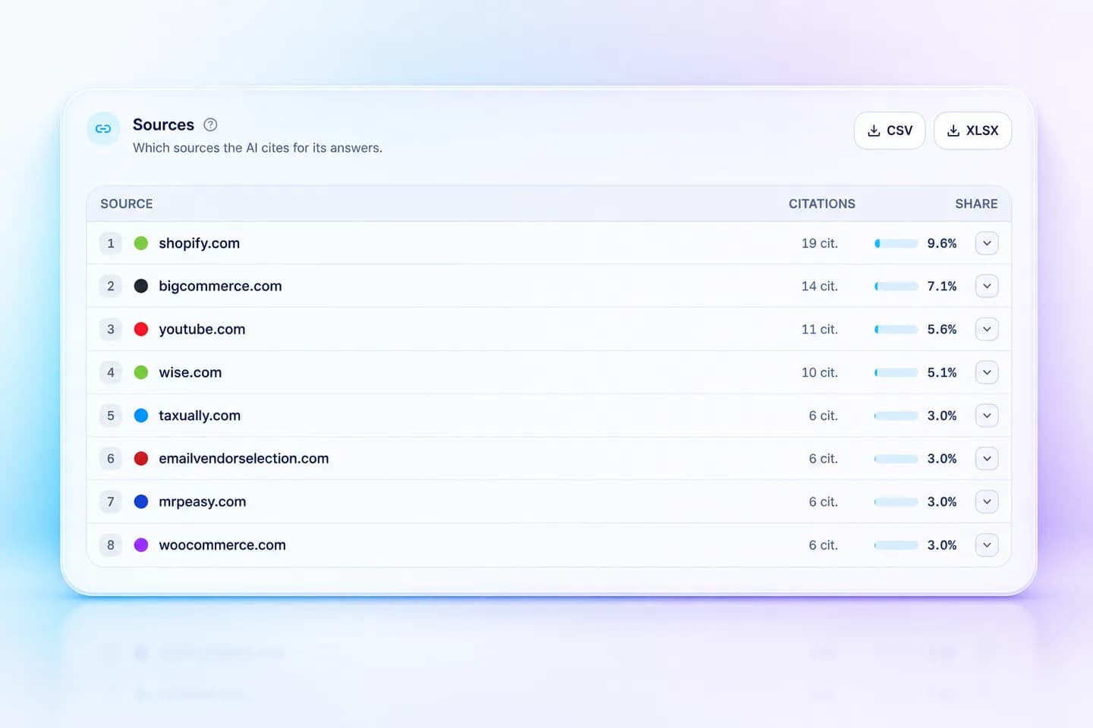Click the 7.1% share value
The height and width of the screenshot is (728, 1093).
click(x=942, y=286)
